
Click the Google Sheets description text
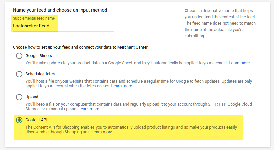(126, 63)
